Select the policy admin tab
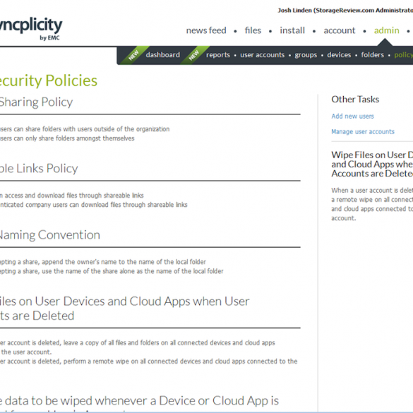 tap(404, 55)
